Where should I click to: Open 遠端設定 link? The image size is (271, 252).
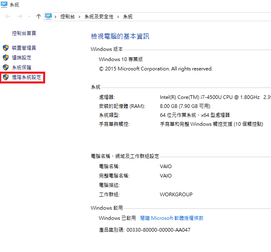[x=22, y=57]
